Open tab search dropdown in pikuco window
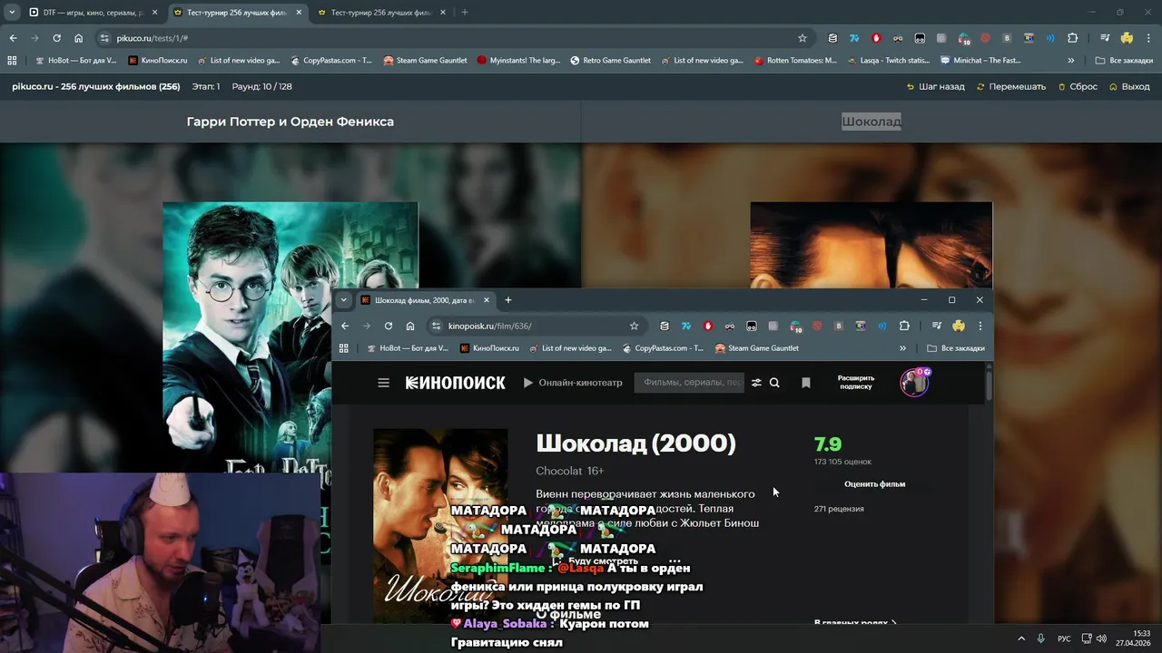Image resolution: width=1162 pixels, height=653 pixels. tap(12, 13)
